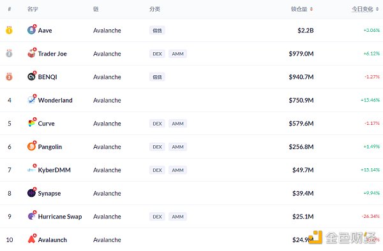This screenshot has height=251, width=383.
Task: Select the Avalanche chain for Pangolin
Action: click(107, 147)
